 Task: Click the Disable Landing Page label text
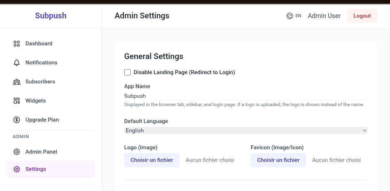tap(184, 72)
